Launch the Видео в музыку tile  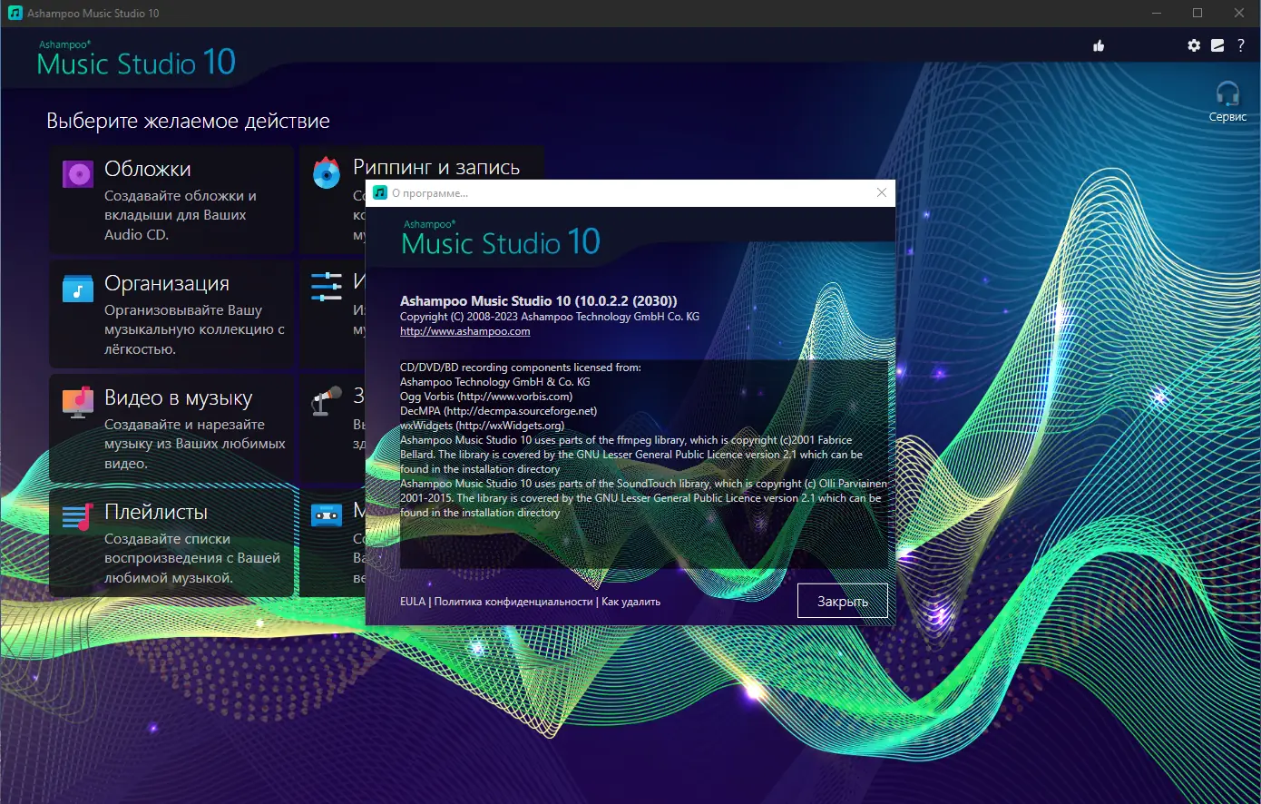[171, 428]
